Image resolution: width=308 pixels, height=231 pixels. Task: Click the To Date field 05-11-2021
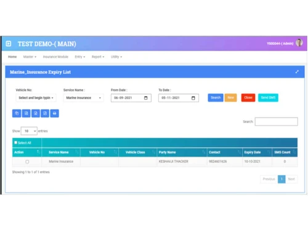(x=179, y=98)
